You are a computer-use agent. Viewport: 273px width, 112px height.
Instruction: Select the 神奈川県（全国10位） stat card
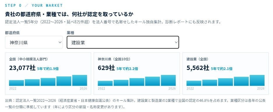[137, 73]
